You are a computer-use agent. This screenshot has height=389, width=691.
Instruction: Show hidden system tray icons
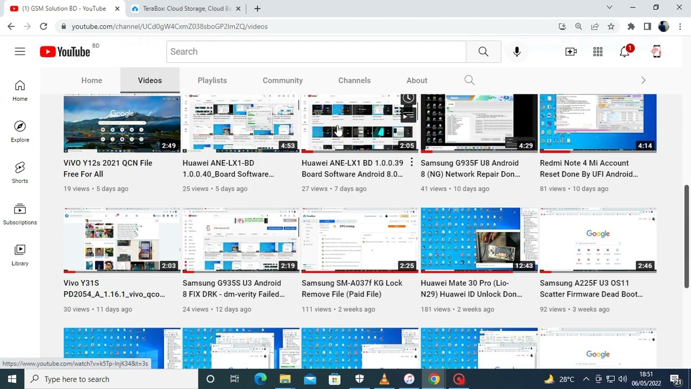point(586,379)
